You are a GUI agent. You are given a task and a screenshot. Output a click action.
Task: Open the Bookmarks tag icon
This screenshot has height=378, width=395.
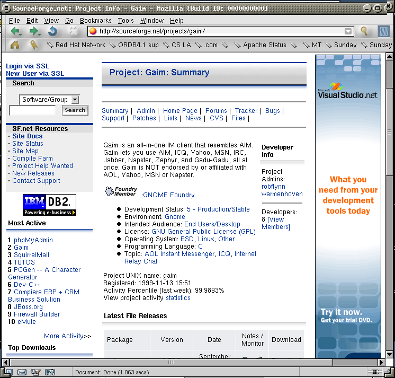[x=34, y=45]
